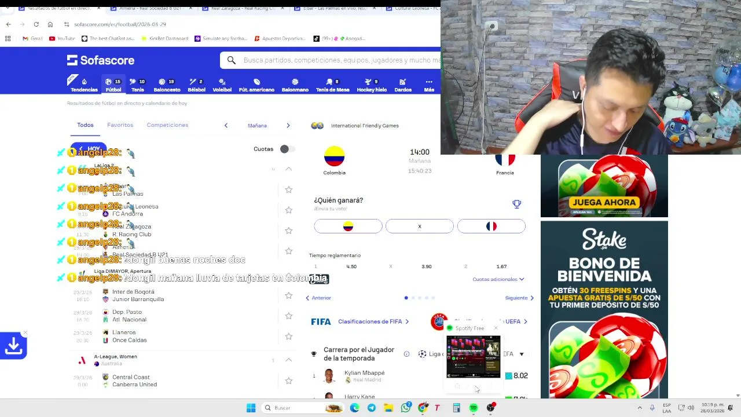Screen dimensions: 741x417
Task: Toggle the Cuotas odds switch
Action: [287, 149]
